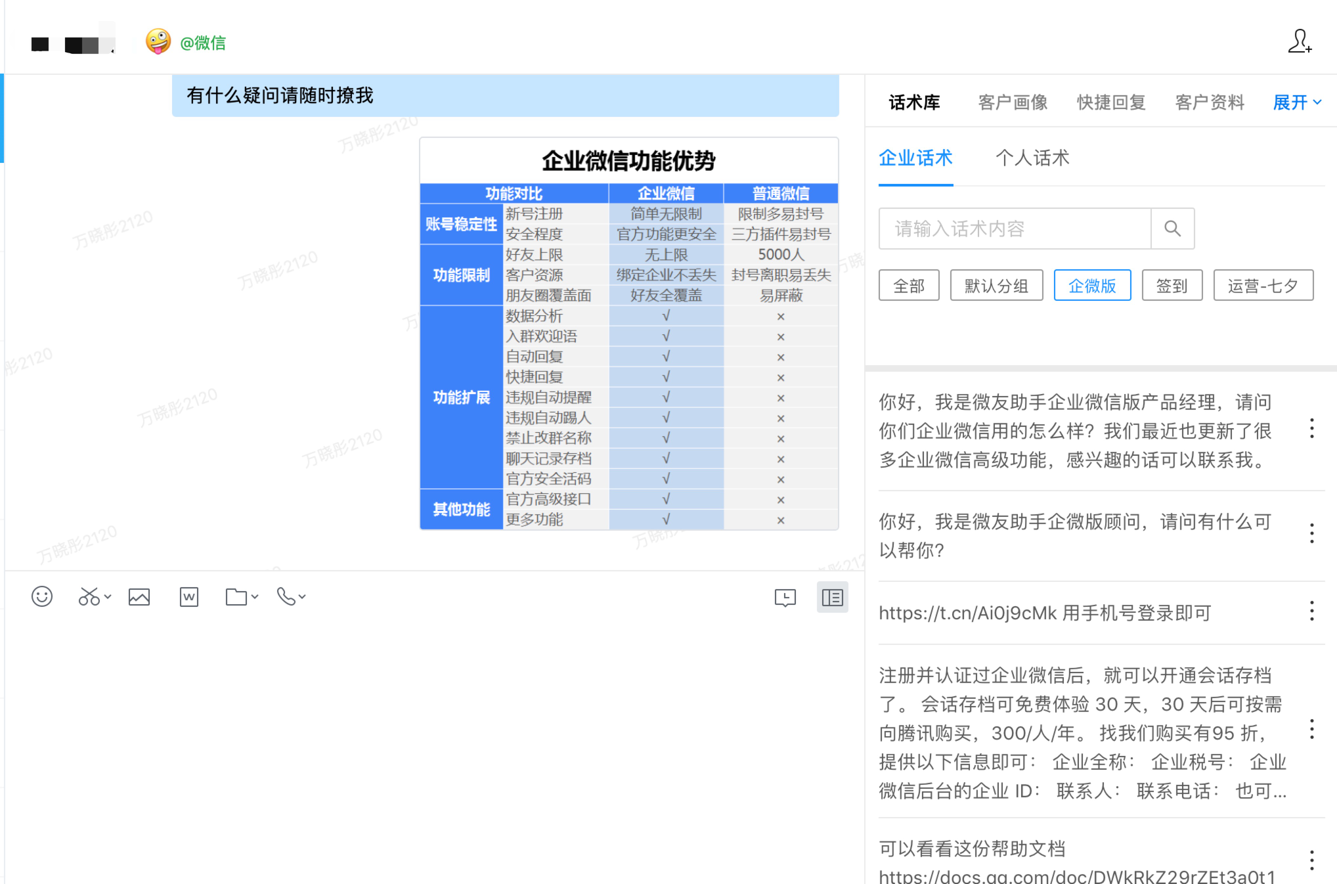Click the folder file icon
The image size is (1337, 884).
tap(236, 596)
